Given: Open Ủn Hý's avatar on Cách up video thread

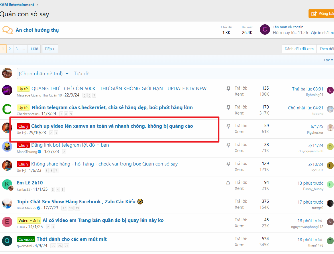Looking at the screenshot, I should click(7, 128).
